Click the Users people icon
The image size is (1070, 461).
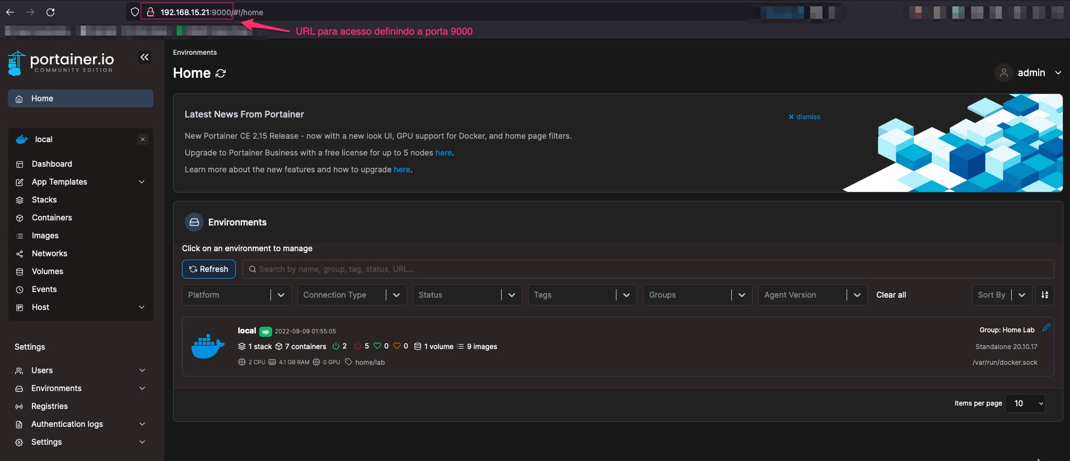[19, 371]
